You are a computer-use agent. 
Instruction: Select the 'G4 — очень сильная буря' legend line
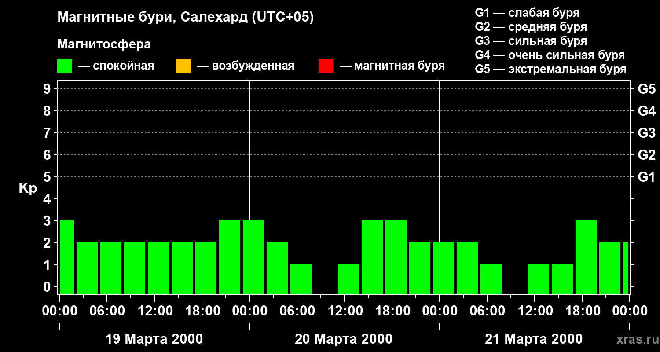click(550, 55)
